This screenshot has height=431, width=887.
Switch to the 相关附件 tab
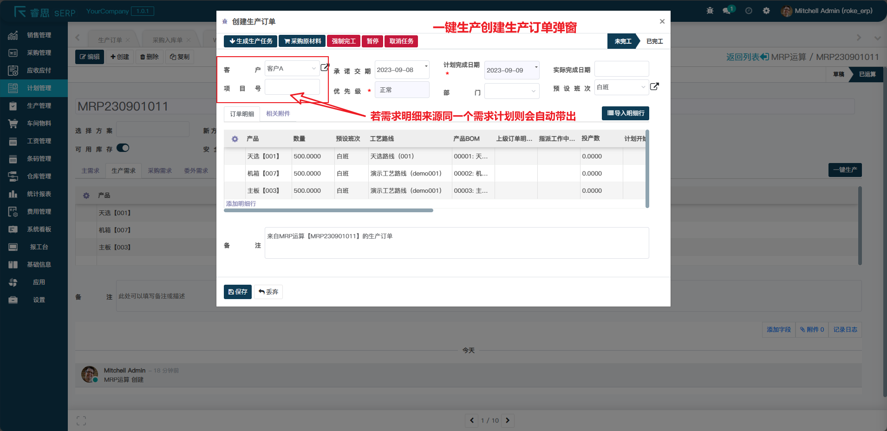pyautogui.click(x=278, y=114)
